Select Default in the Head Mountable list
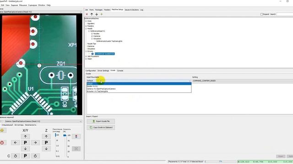Screen dimensions: 293x164 139,84
